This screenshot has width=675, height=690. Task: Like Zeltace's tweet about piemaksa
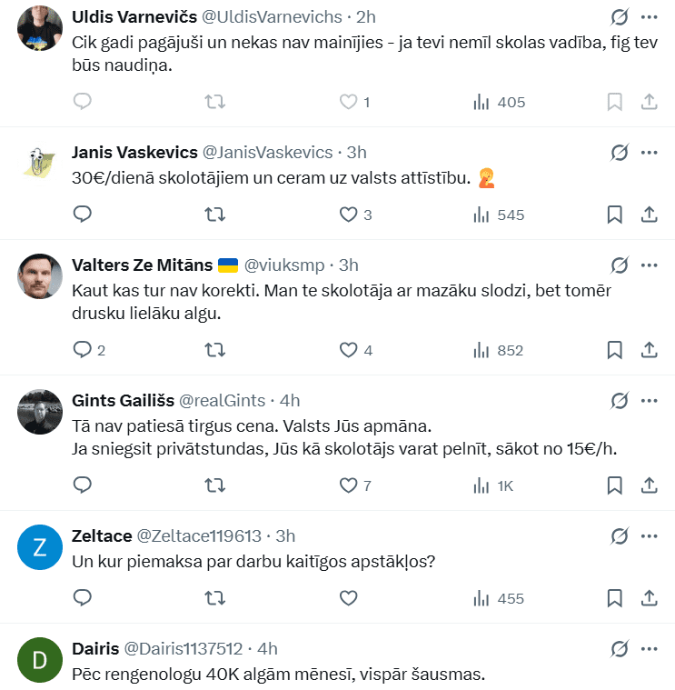coord(348,598)
